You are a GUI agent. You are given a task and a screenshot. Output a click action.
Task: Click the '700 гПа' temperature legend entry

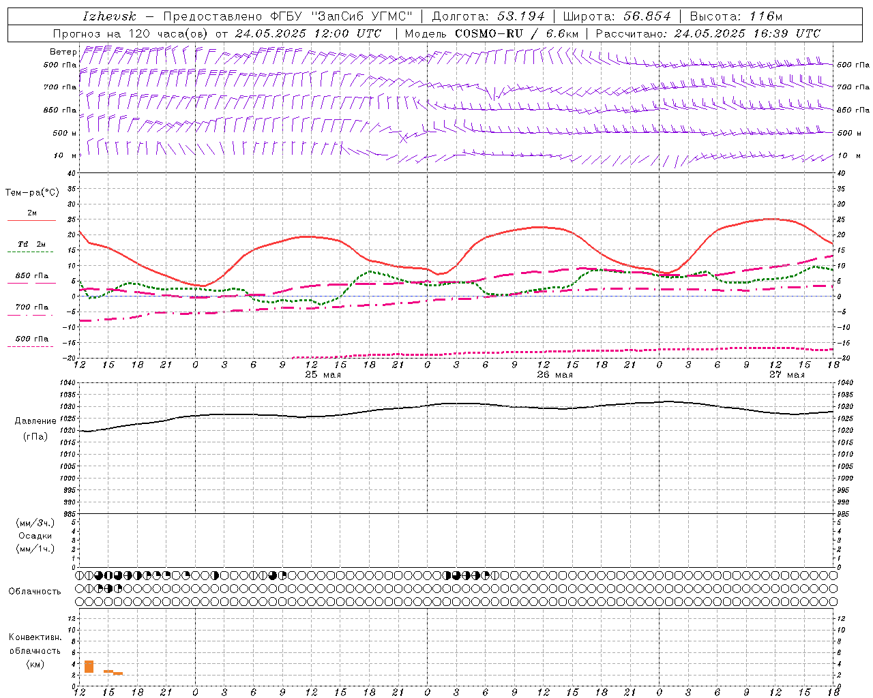32,307
